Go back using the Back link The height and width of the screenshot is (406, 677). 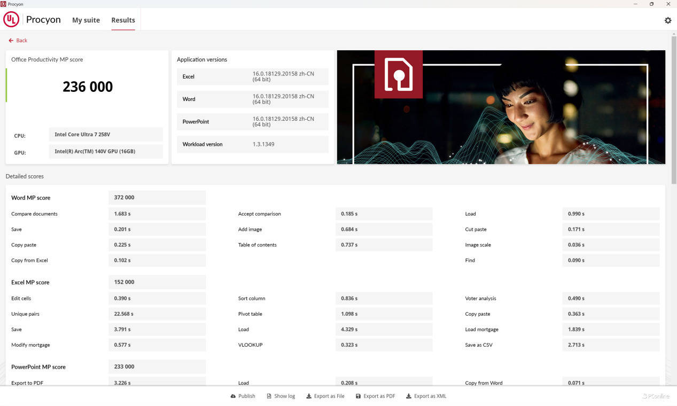pos(21,41)
